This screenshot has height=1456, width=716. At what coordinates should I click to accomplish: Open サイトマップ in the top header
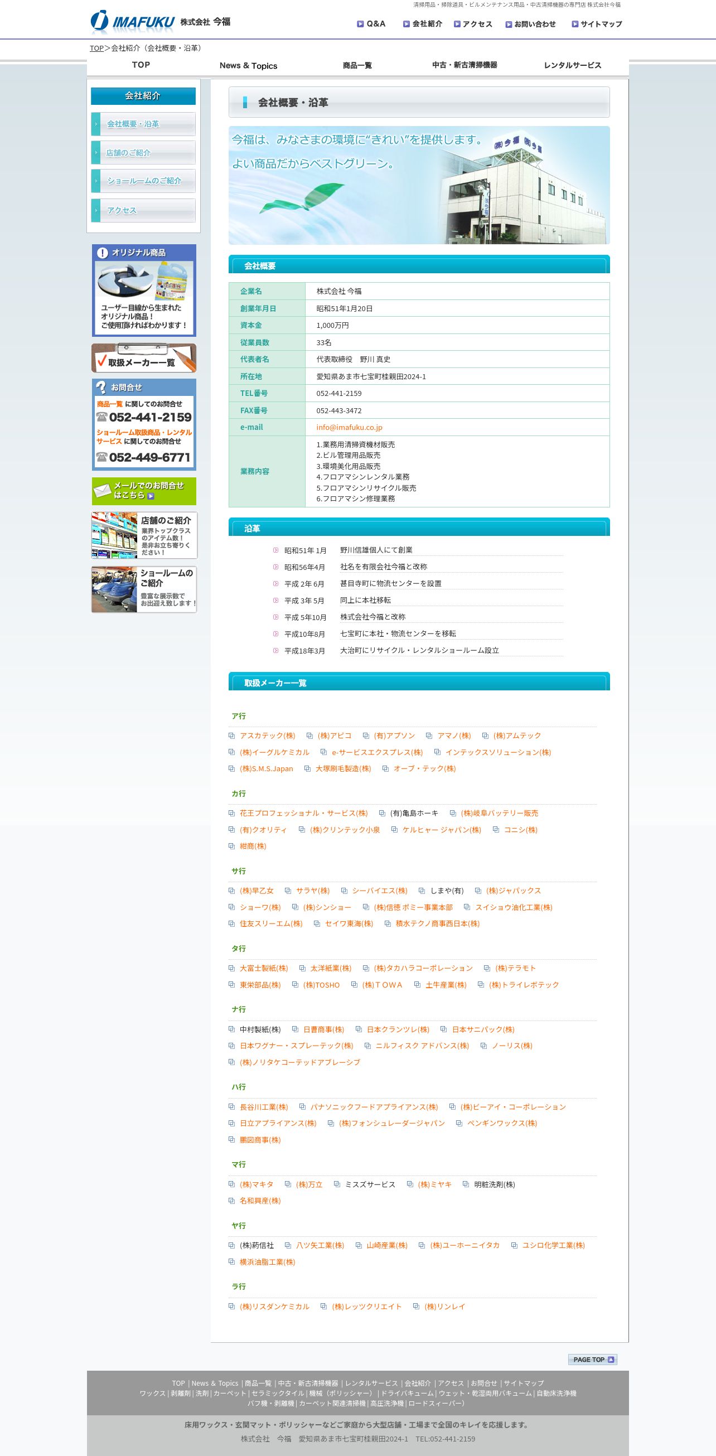[x=597, y=24]
